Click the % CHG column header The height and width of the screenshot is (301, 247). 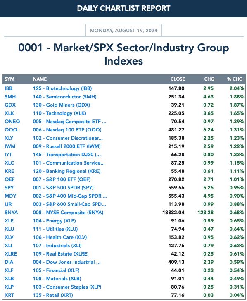click(235, 79)
